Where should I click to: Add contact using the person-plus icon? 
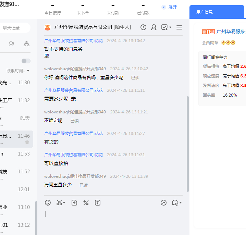click(154, 27)
